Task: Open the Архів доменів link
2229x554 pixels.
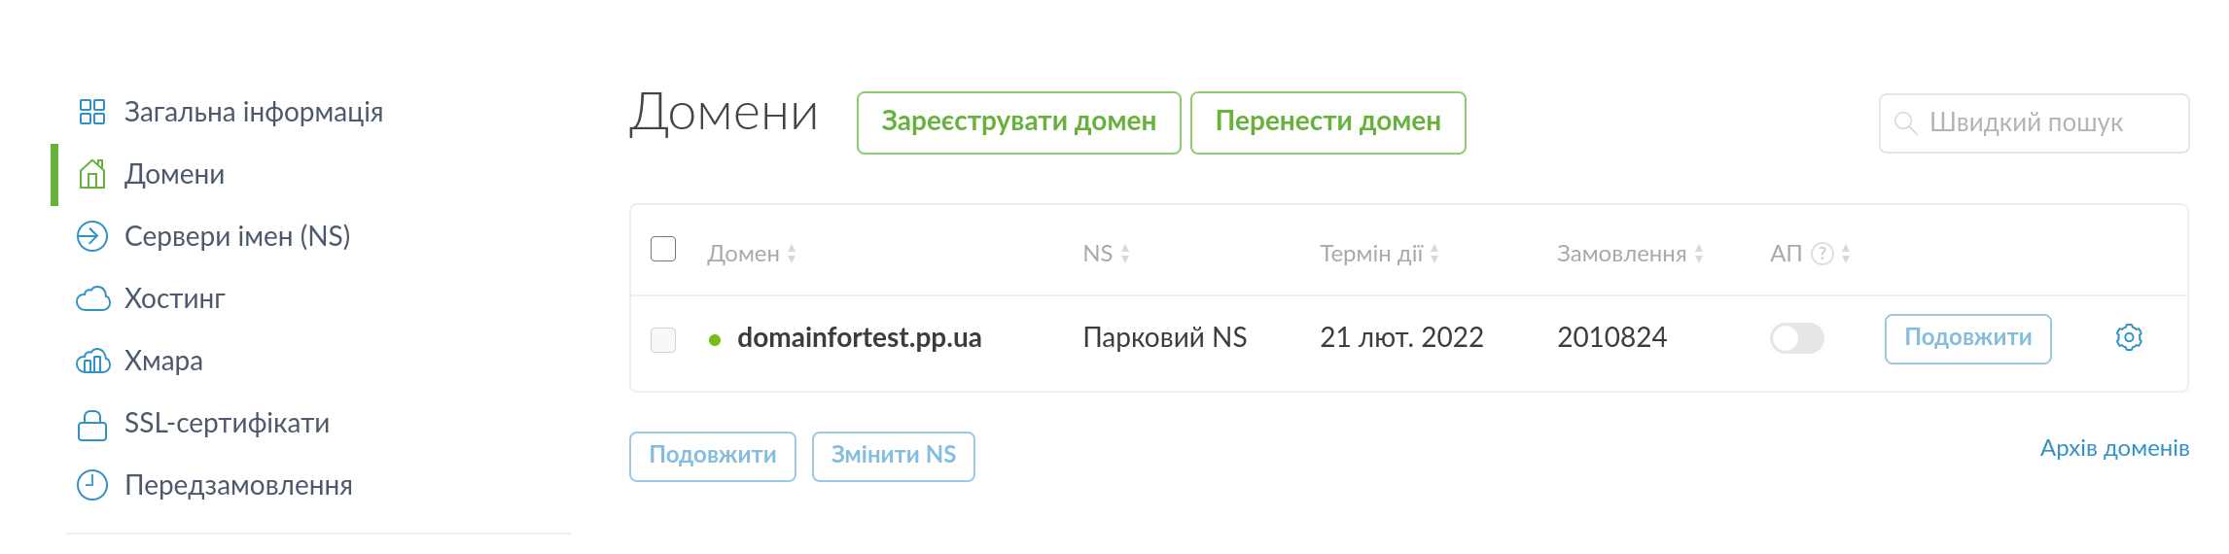Action: (2114, 448)
